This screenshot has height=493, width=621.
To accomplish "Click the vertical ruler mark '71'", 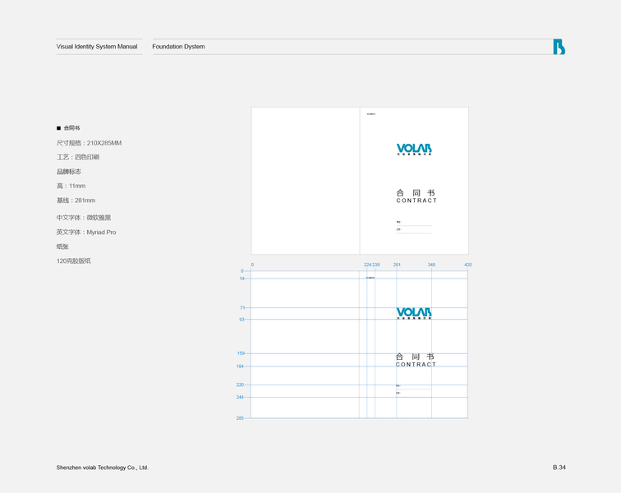I will pyautogui.click(x=242, y=307).
